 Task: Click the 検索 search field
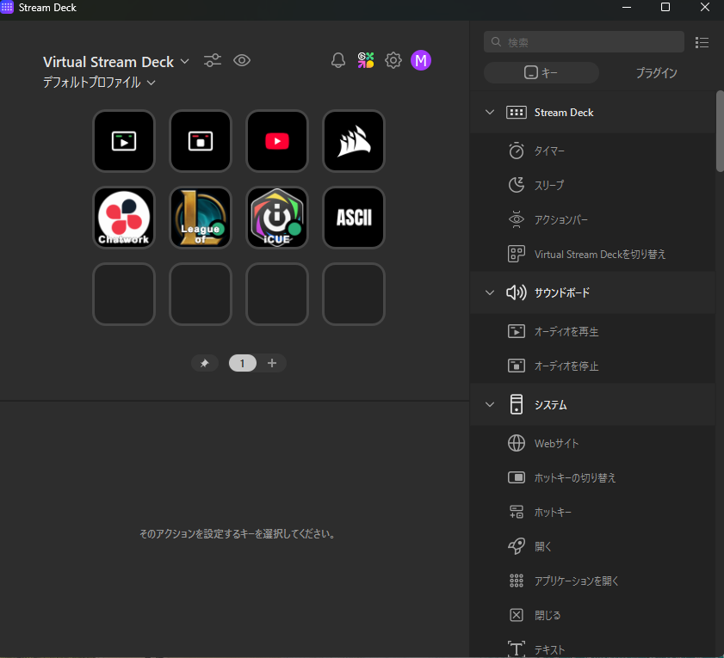[x=584, y=42]
